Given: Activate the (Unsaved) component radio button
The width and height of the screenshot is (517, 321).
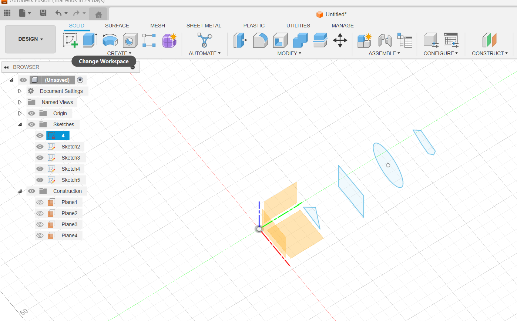Looking at the screenshot, I should pyautogui.click(x=80, y=80).
